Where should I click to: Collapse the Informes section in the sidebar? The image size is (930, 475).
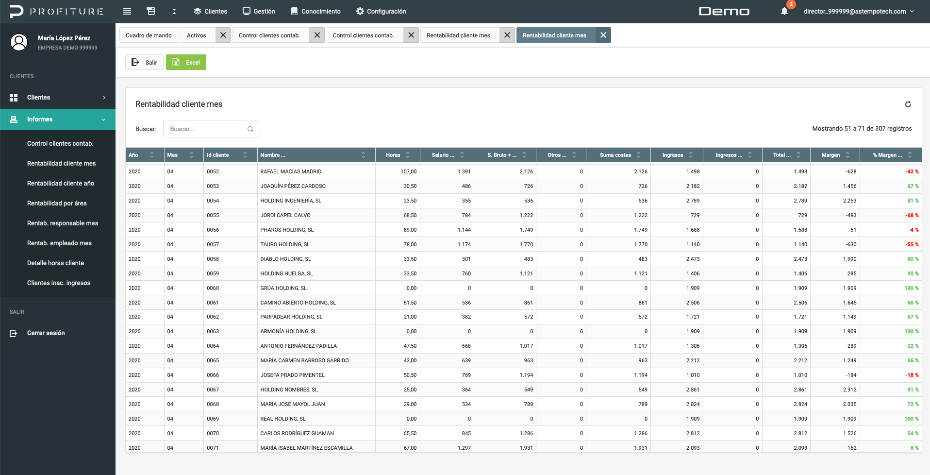58,119
